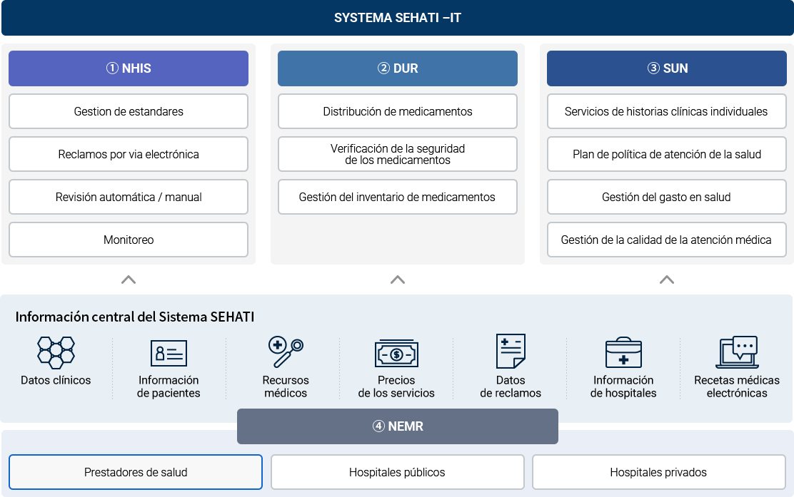794x497 pixels.
Task: Open the NHIS header tab
Action: [129, 68]
